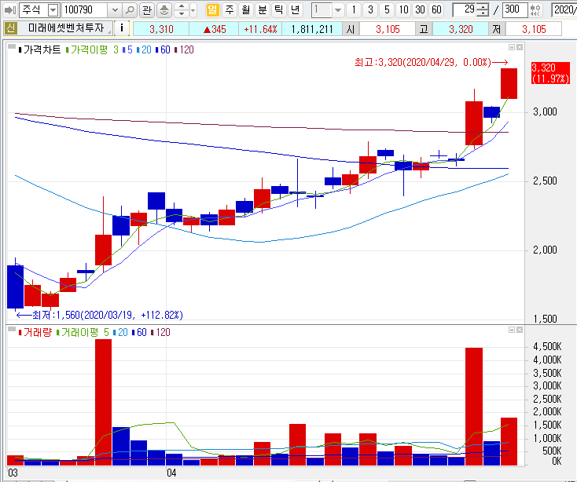Click the current price 3,310 cell
The width and height of the screenshot is (577, 482).
161,29
